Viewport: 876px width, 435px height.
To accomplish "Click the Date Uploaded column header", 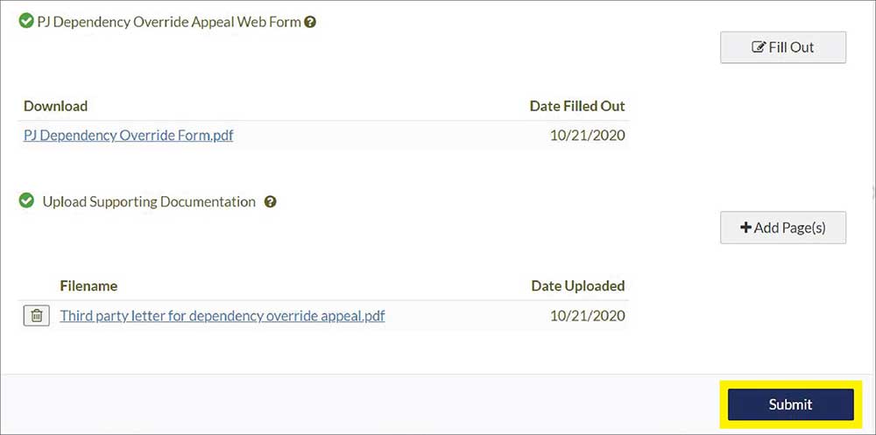I will coord(577,286).
